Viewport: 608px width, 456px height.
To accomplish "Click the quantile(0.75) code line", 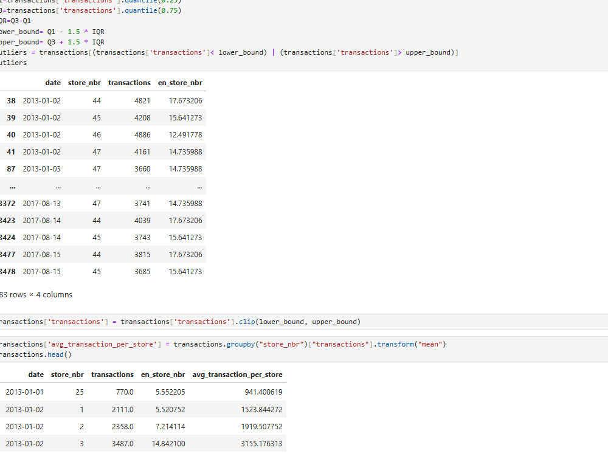I will pos(91,10).
